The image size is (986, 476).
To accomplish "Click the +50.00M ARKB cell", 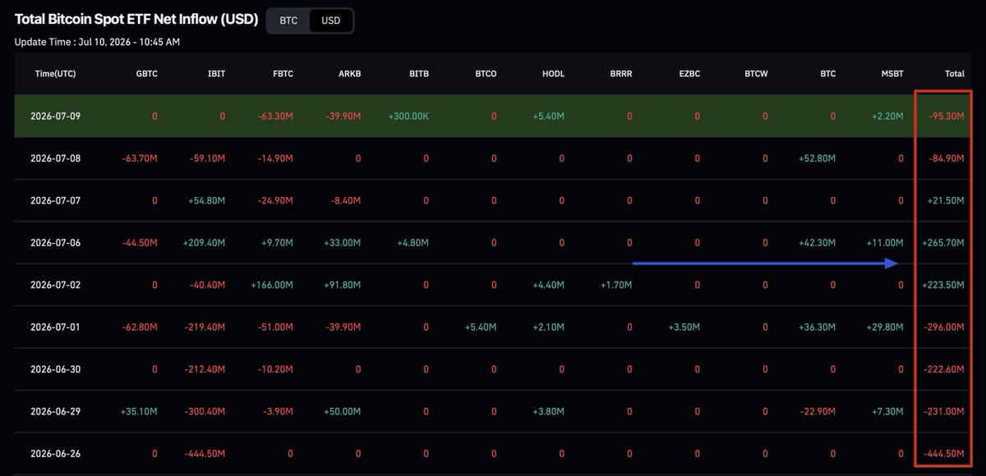I will pyautogui.click(x=342, y=412).
